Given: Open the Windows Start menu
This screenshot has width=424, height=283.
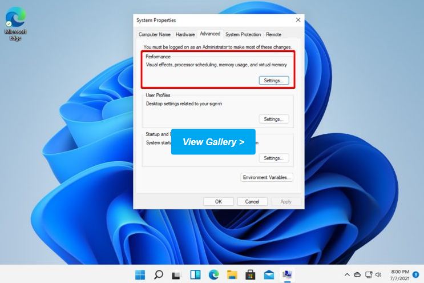Looking at the screenshot, I should pyautogui.click(x=140, y=275).
